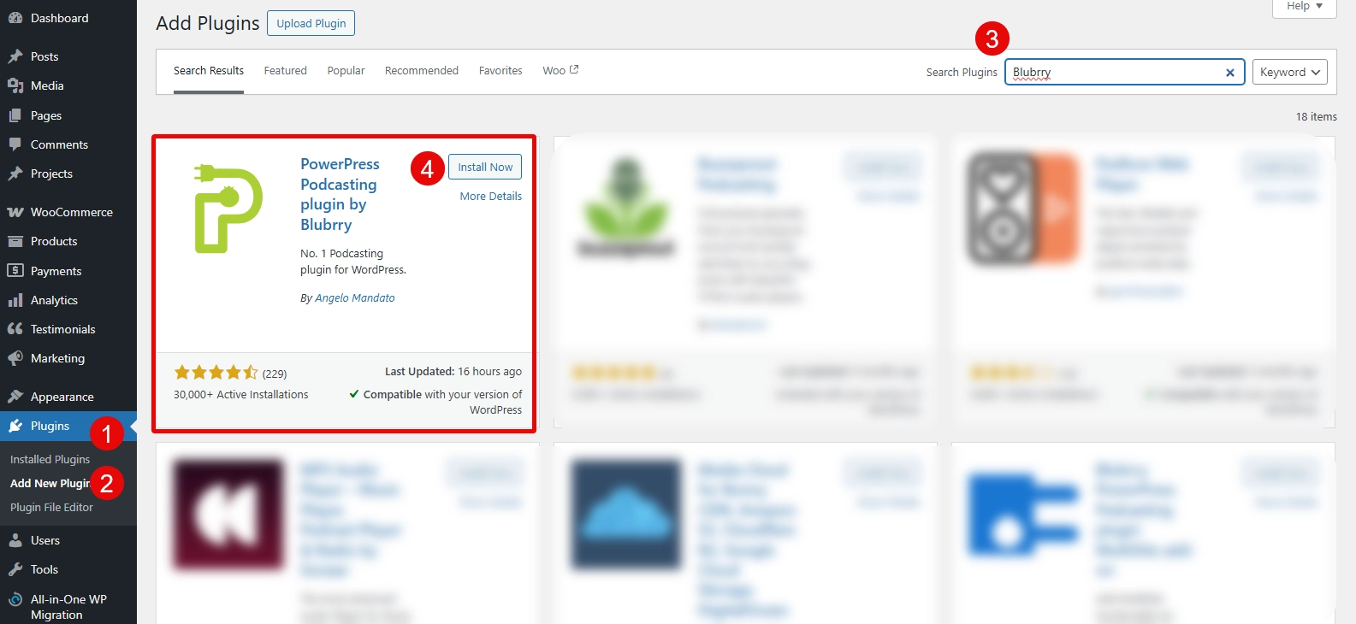
Task: Click '30,000+ Active Installations' text
Action: pyautogui.click(x=241, y=394)
